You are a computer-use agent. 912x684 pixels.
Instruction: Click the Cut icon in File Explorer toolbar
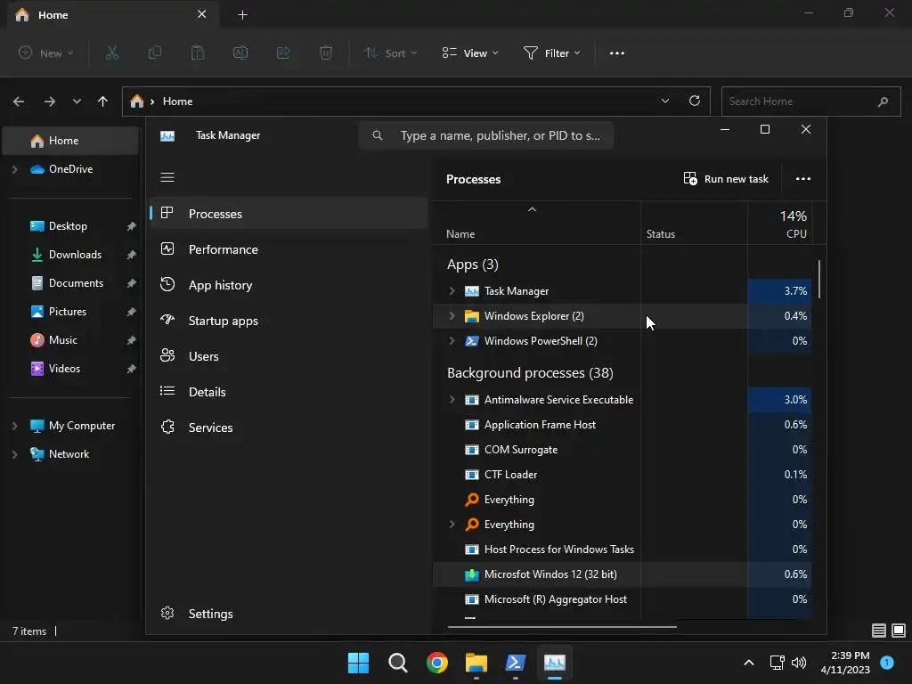click(111, 53)
